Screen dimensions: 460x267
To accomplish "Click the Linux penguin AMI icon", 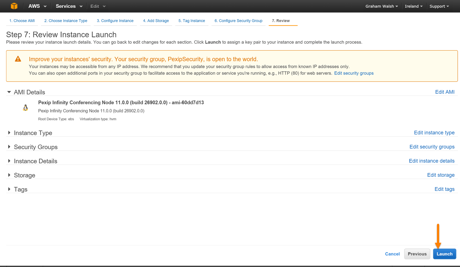I will pos(25,108).
